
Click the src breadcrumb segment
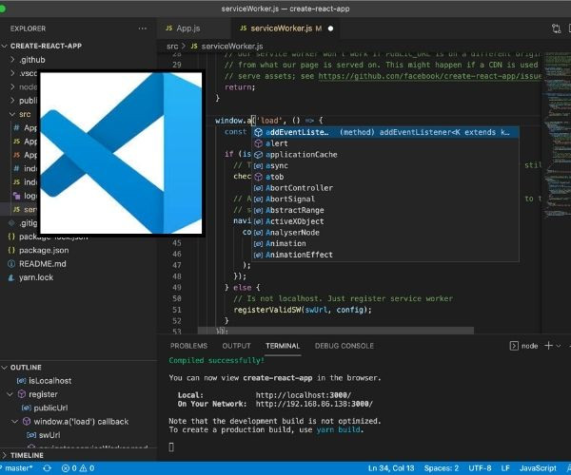pyautogui.click(x=172, y=47)
